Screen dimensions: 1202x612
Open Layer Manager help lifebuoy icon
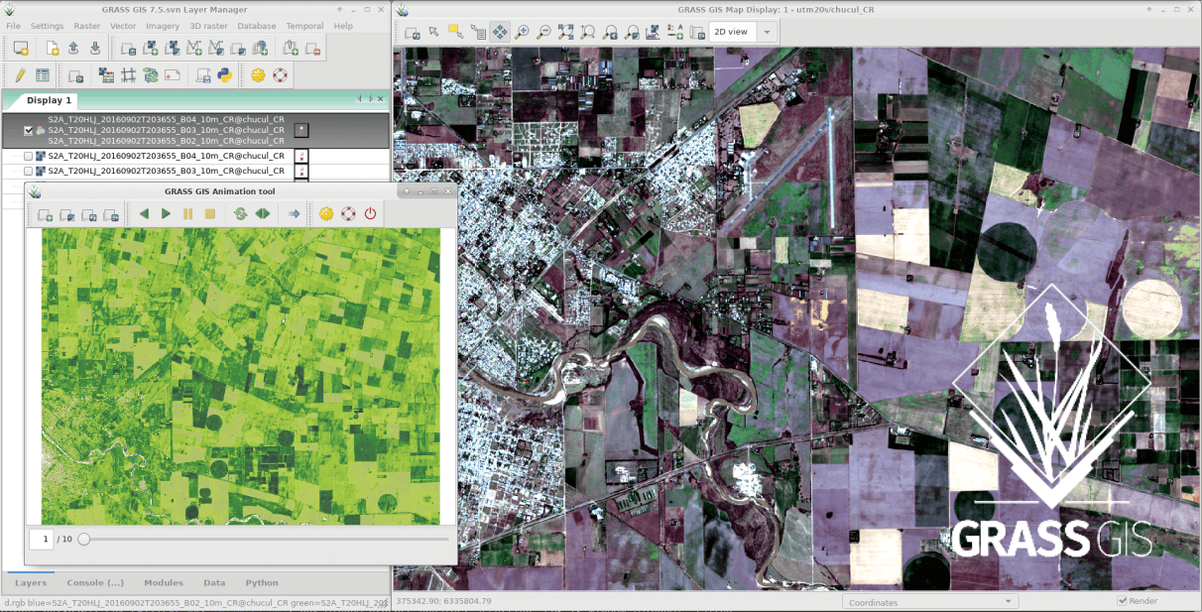[280, 74]
